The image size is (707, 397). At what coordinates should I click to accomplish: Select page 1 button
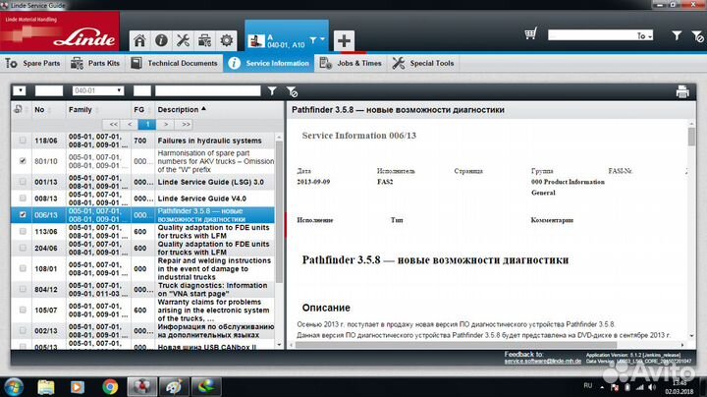pyautogui.click(x=147, y=124)
